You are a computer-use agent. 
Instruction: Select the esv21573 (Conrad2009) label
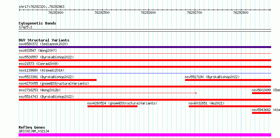click(39, 64)
